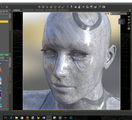Click the view orientation cube
Viewport: 132px width, 120px height.
[122, 21]
